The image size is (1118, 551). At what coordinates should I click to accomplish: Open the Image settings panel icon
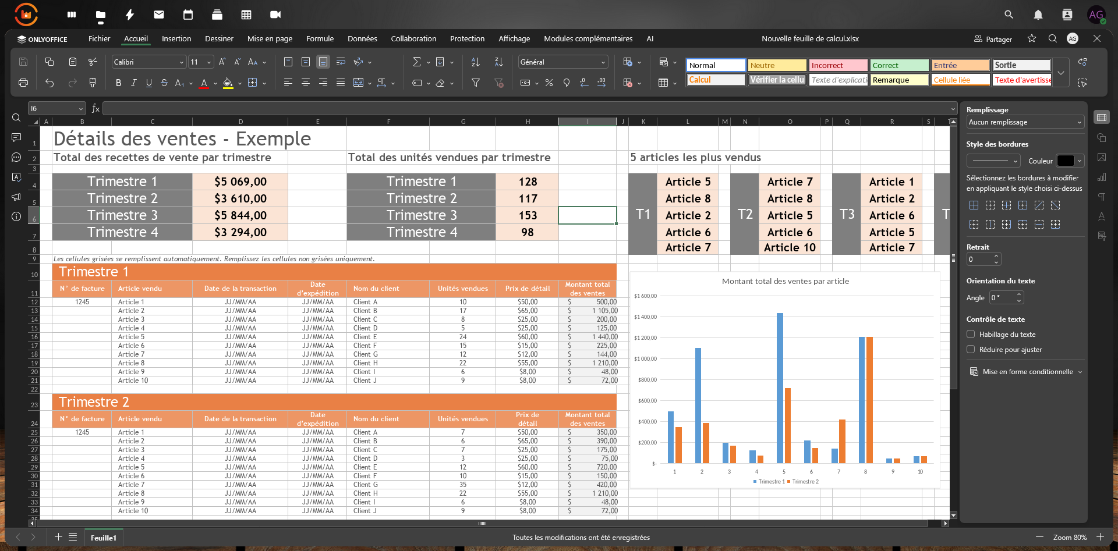[x=1102, y=157]
